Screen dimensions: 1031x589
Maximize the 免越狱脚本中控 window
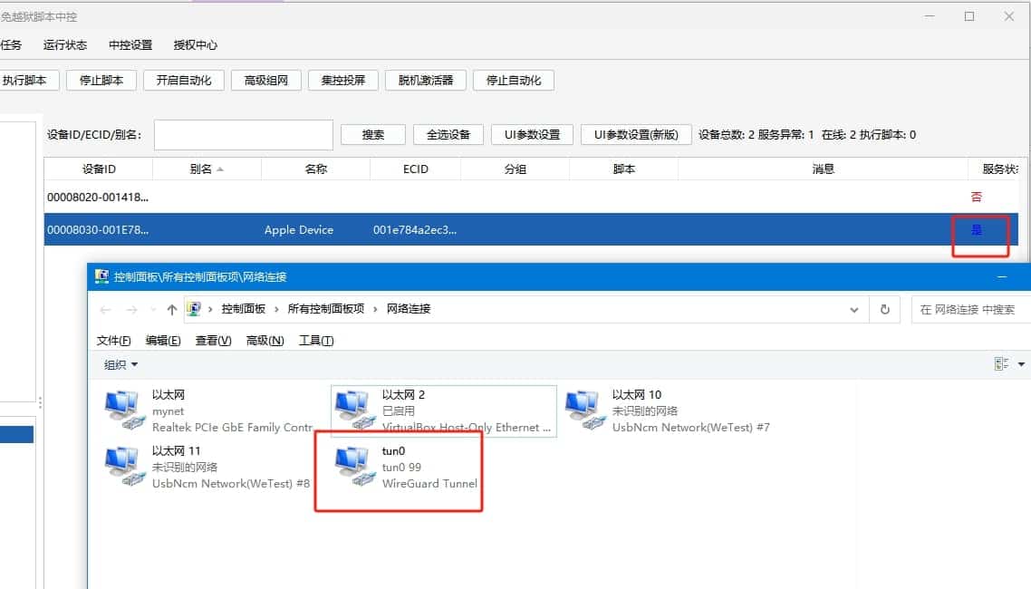click(969, 16)
